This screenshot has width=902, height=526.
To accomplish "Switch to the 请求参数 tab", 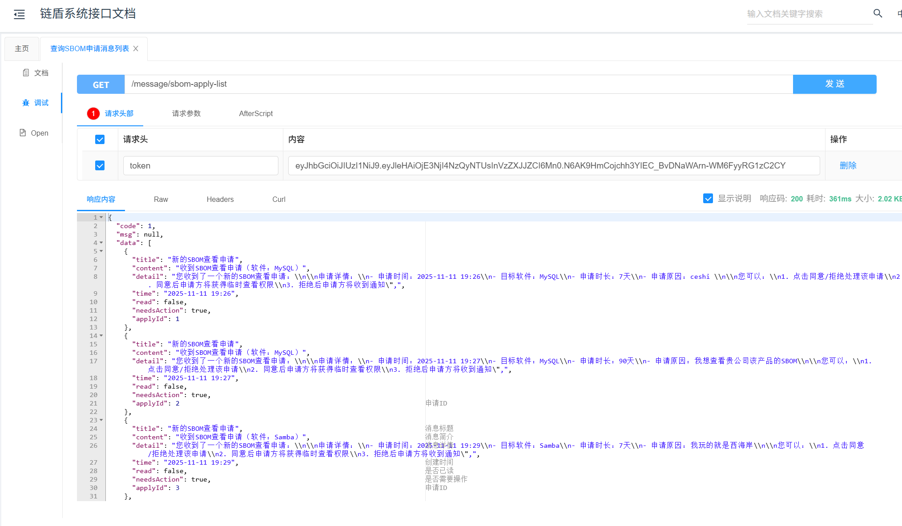I will point(186,113).
